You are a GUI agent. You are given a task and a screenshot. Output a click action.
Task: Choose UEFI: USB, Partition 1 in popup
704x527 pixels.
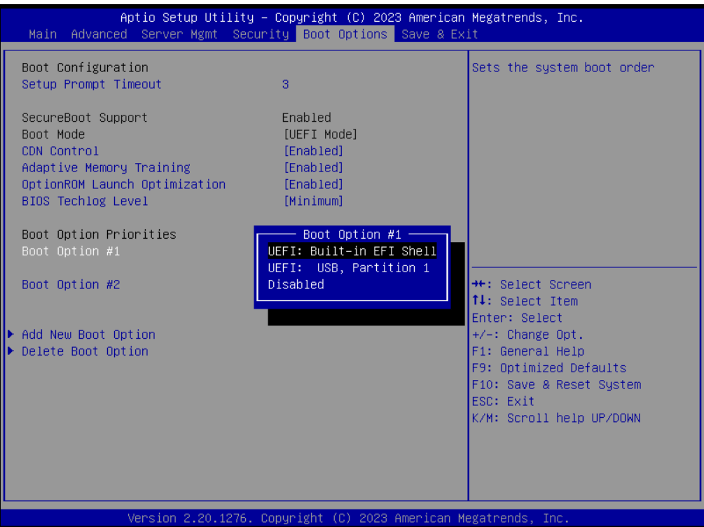[x=348, y=268]
